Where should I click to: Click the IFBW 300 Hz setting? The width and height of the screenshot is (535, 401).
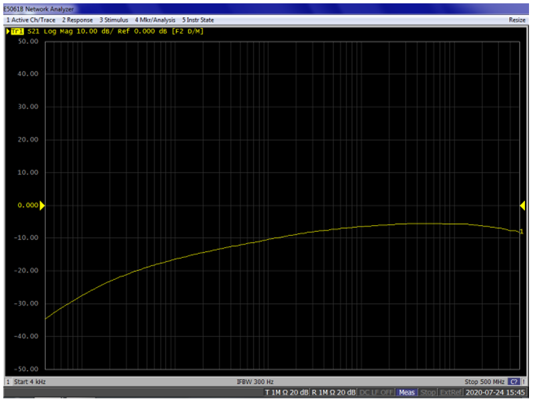click(255, 382)
